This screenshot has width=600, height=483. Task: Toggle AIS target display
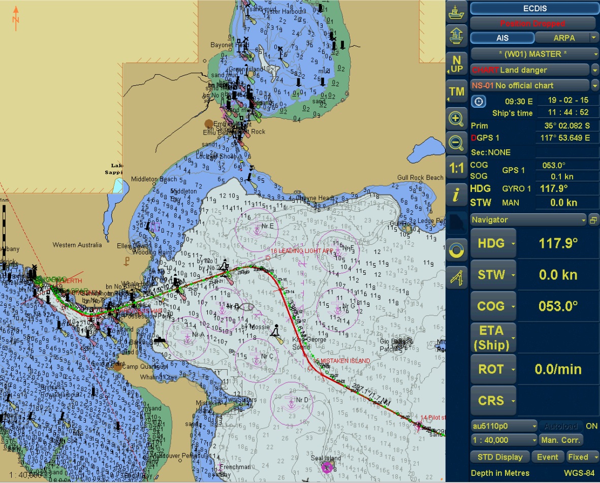502,38
